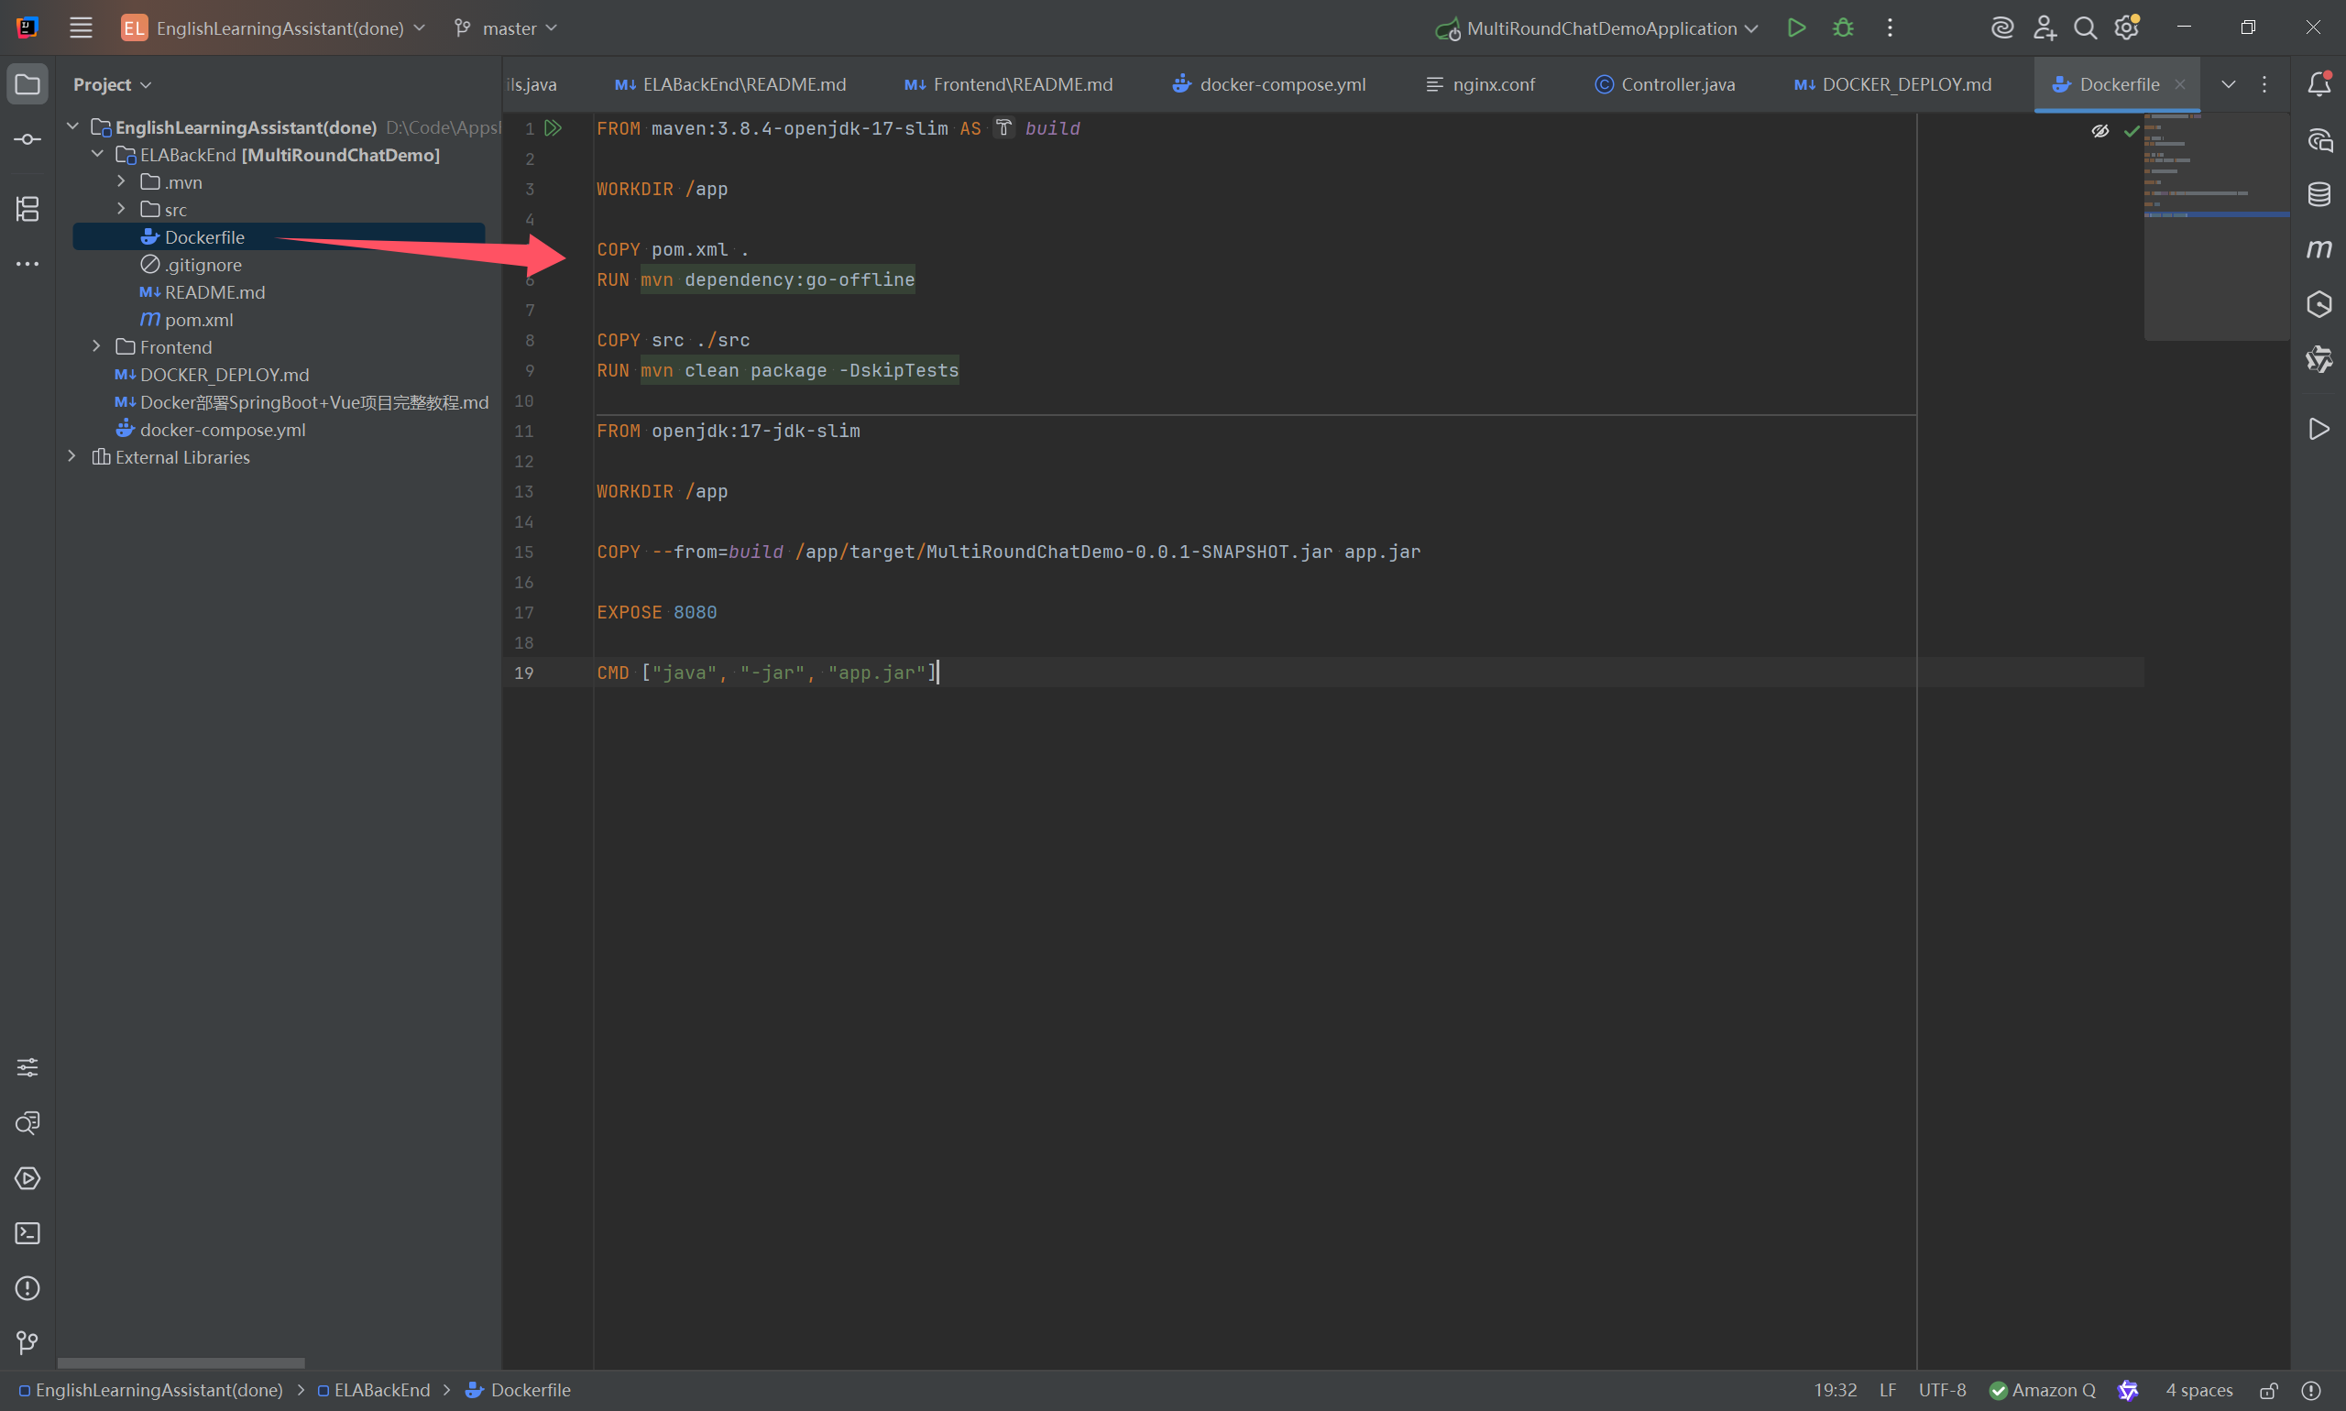This screenshot has height=1411, width=2346.
Task: Collapse the ELABackEnd module node
Action: pos(97,154)
